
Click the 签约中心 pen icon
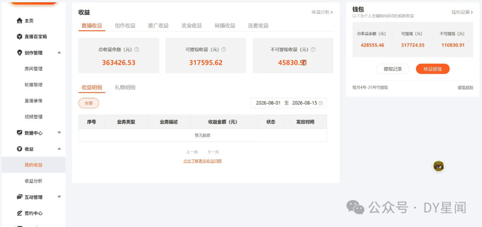point(19,213)
